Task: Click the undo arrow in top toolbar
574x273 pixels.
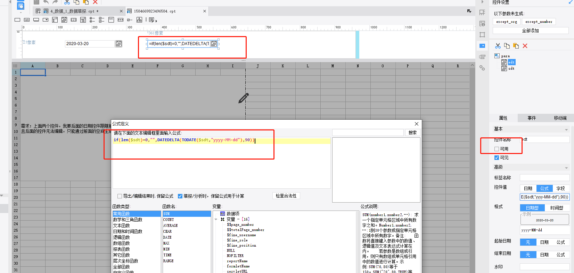Action: pyautogui.click(x=46, y=2)
